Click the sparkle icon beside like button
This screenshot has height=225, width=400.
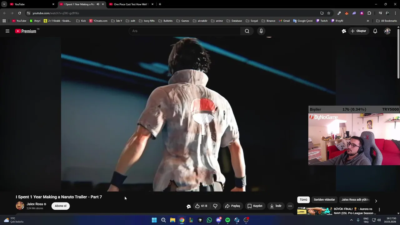click(189, 206)
